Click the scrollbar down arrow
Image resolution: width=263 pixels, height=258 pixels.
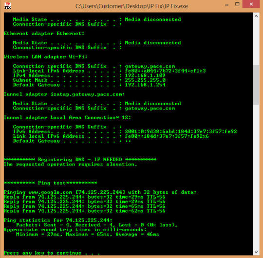tap(256, 252)
